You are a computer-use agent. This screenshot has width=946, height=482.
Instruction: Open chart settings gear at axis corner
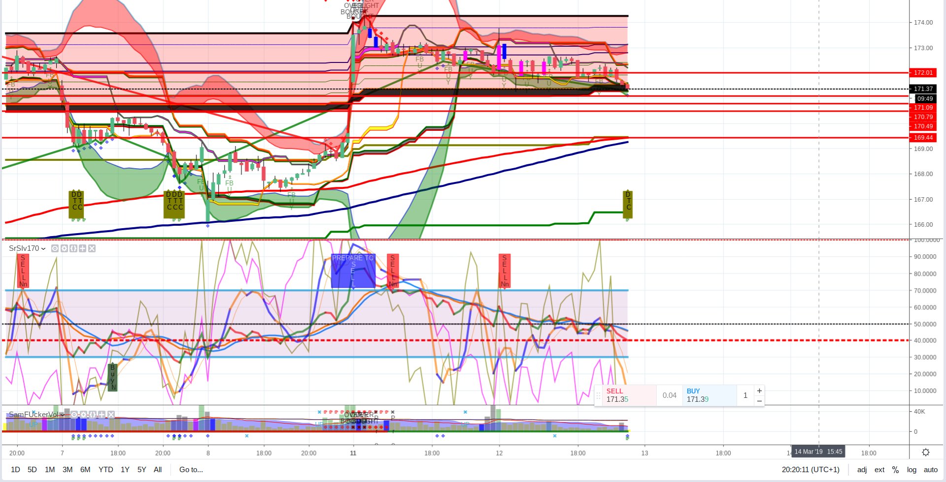(x=926, y=452)
